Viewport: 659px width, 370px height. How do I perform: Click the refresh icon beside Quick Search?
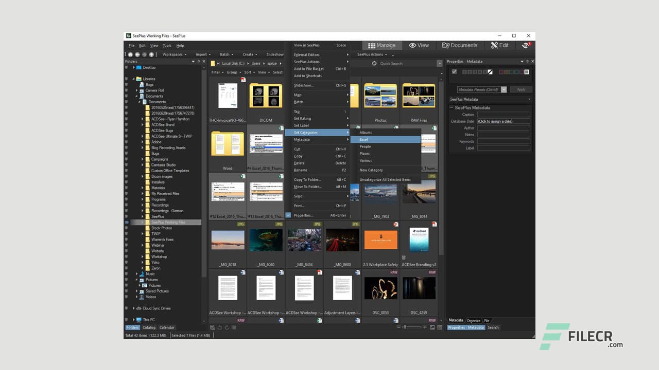[x=374, y=64]
